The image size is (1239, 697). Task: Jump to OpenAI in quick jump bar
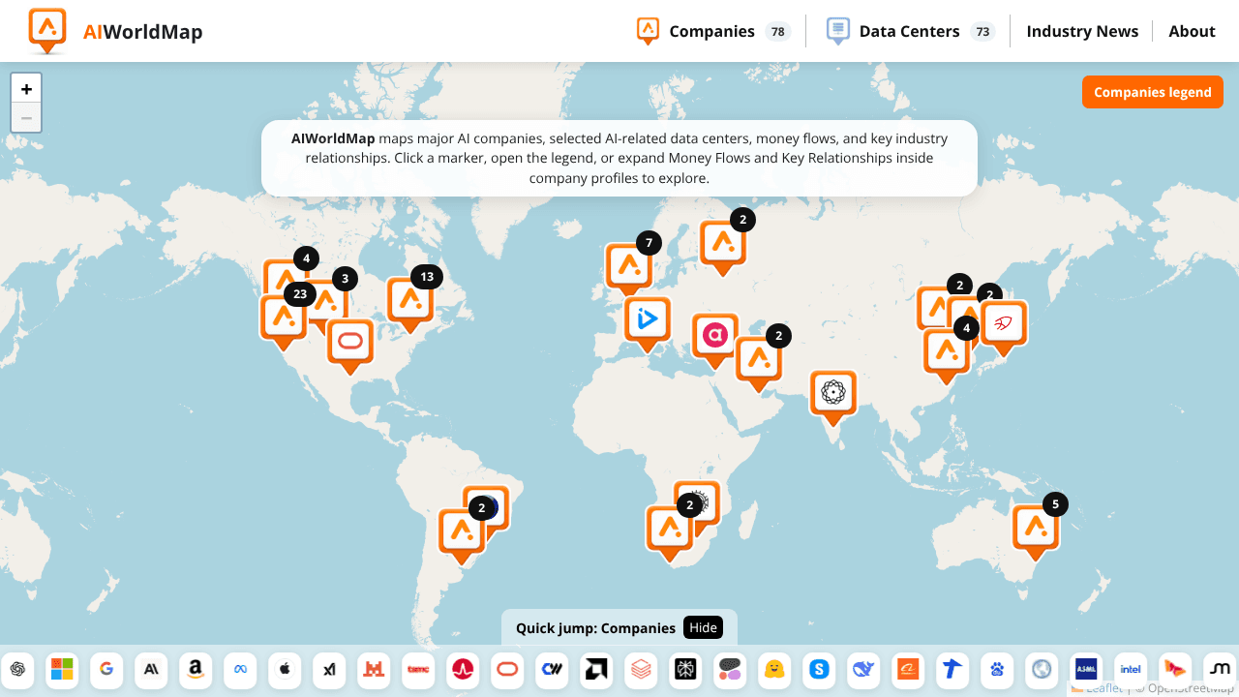[17, 669]
